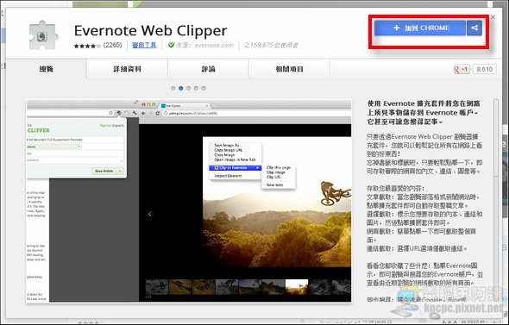509x325 pixels.
Task: Open the 實用工具 category link
Action: click(x=144, y=45)
